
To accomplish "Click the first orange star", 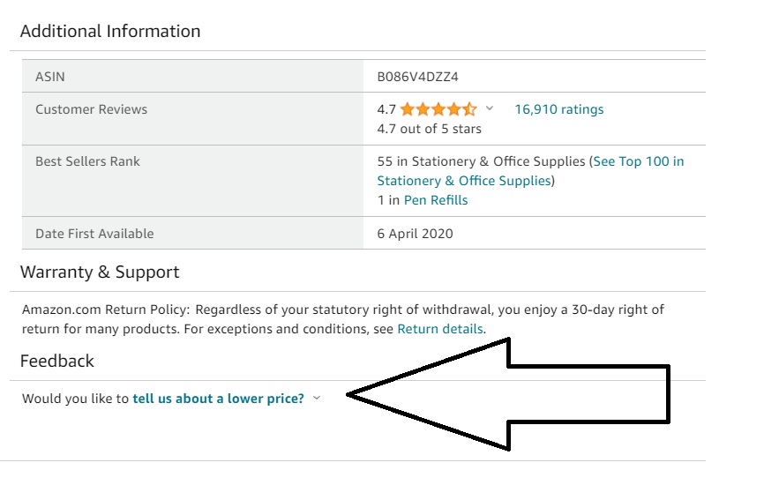I will pyautogui.click(x=408, y=109).
